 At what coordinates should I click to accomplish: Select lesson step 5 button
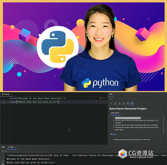click(x=128, y=104)
